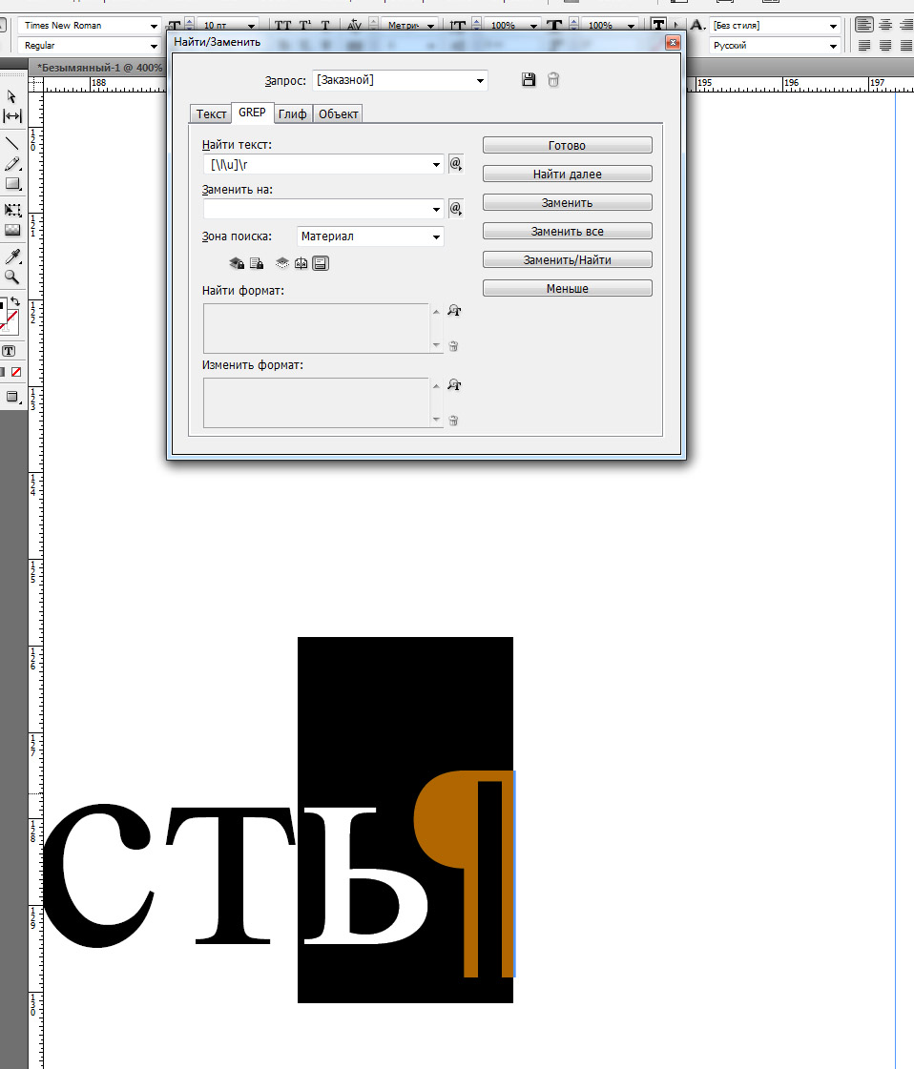Click the Меньше button
The height and width of the screenshot is (1069, 914).
567,288
